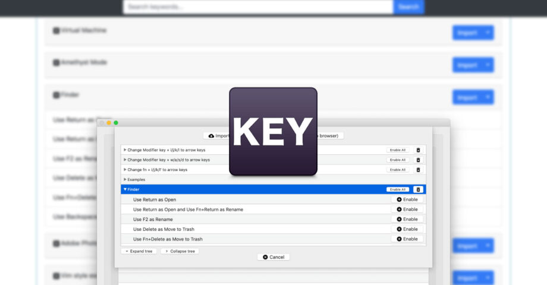Select the 'Use Return as Open' row text
Screen dimensions: 547x285
(x=155, y=199)
